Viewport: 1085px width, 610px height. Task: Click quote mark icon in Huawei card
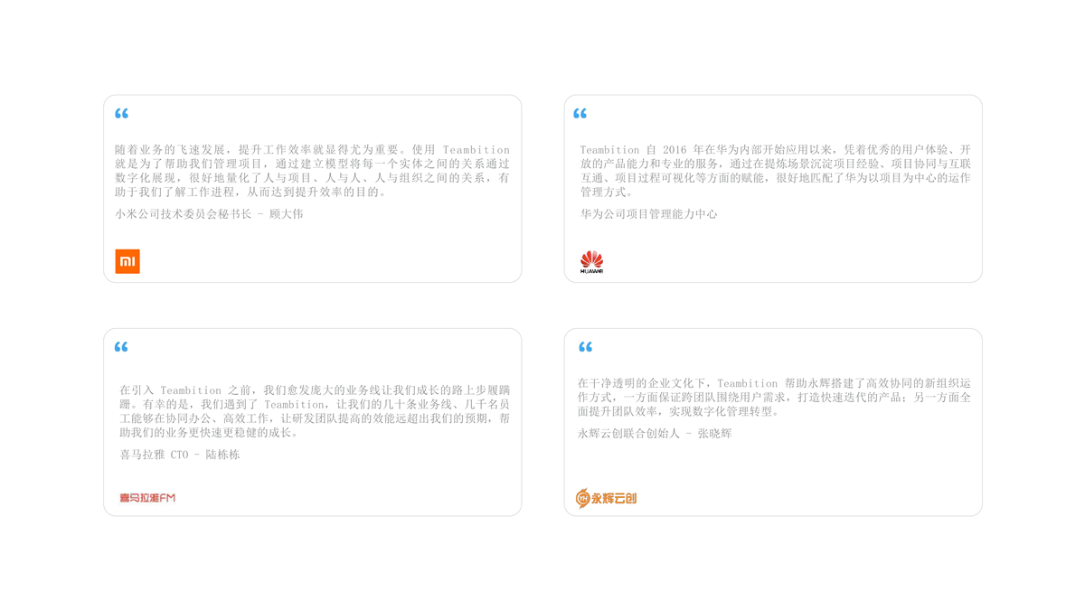(580, 114)
